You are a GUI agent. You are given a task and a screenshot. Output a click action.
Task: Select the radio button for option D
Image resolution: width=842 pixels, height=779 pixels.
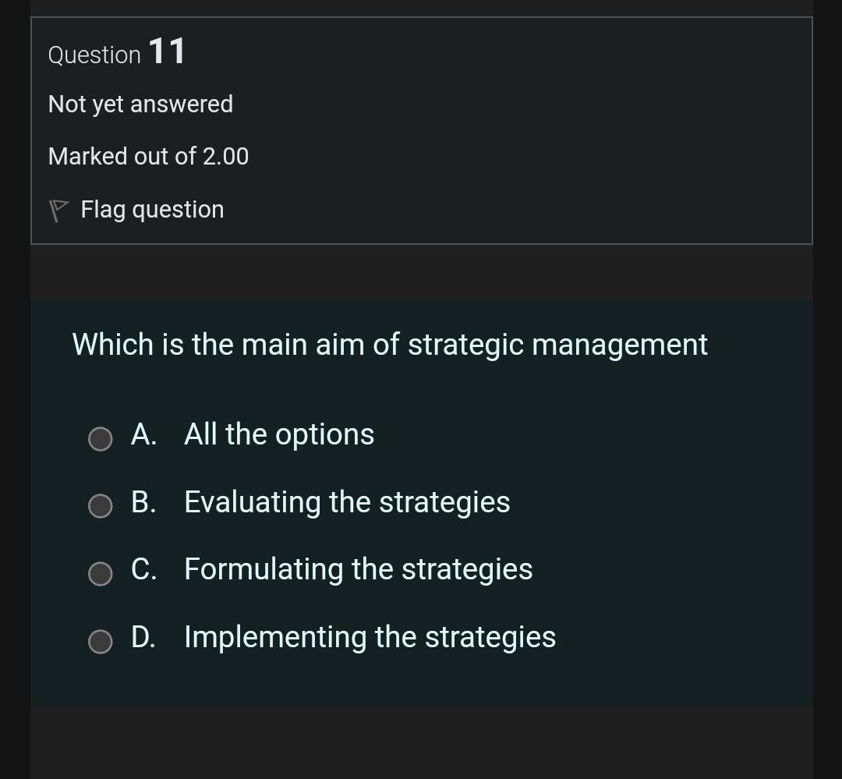click(x=100, y=642)
